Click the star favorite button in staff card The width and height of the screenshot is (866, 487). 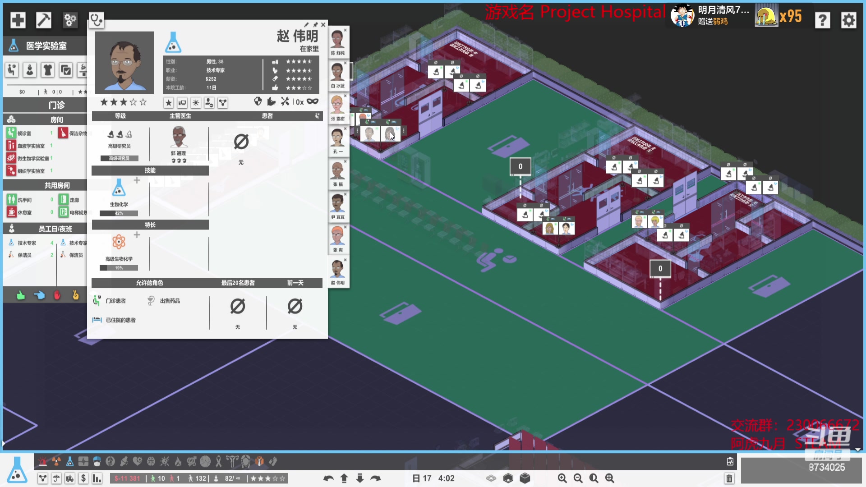pos(169,103)
